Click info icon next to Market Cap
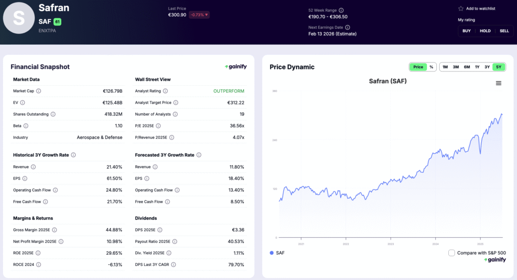Screen dimensions: 517x280 pyautogui.click(x=39, y=91)
